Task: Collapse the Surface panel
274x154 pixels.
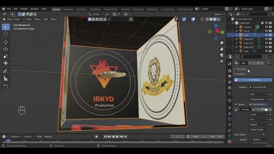Action: coord(241,74)
